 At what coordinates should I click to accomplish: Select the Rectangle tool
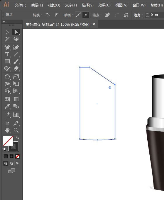point(7,62)
